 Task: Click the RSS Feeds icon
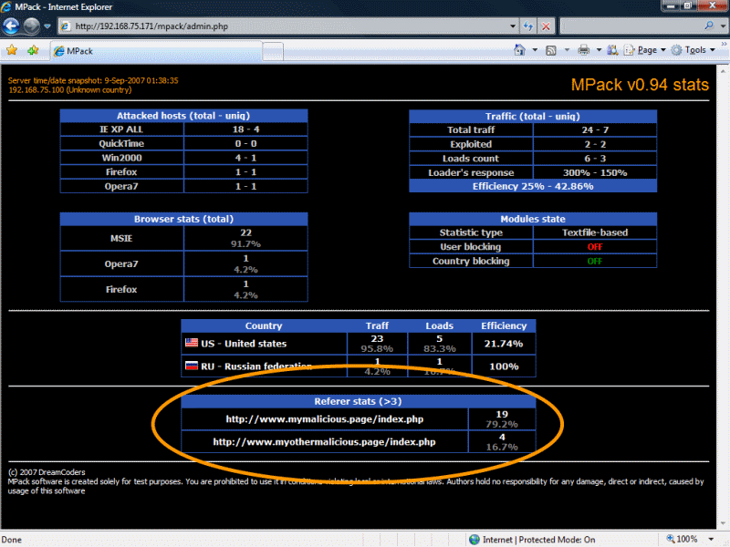(x=551, y=50)
